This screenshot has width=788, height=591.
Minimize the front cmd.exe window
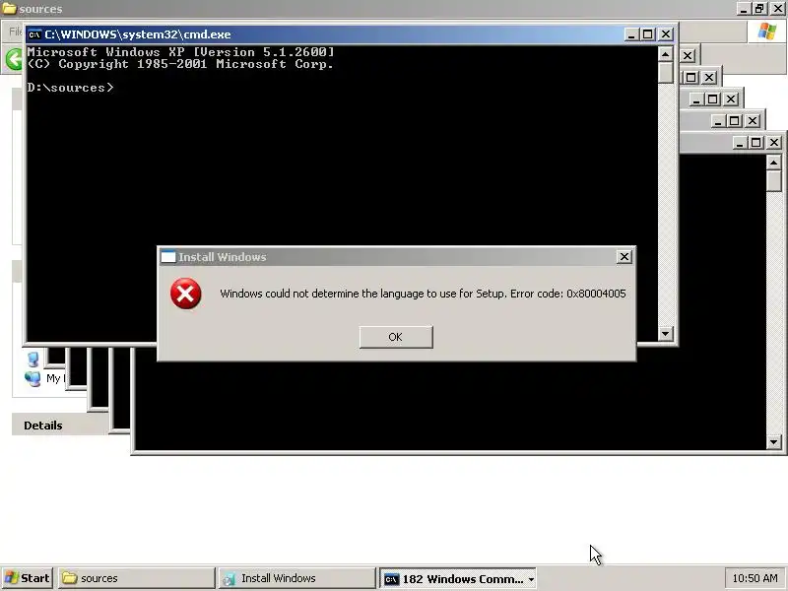[630, 34]
